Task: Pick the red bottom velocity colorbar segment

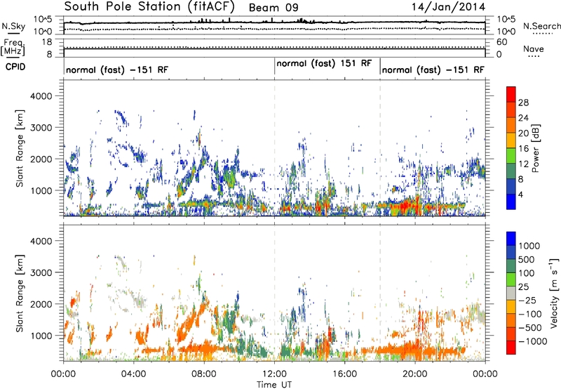Action: tap(511, 348)
